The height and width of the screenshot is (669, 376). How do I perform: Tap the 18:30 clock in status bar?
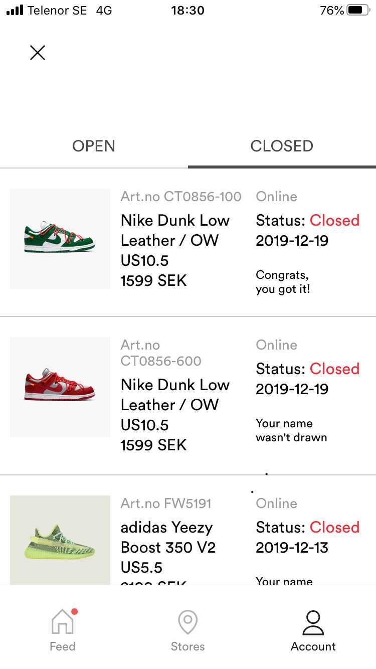[x=188, y=10]
